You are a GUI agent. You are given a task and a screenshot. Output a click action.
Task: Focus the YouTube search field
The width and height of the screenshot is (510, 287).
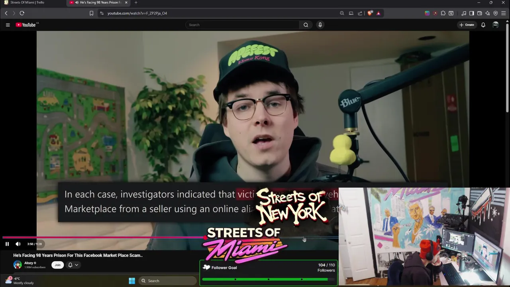(x=242, y=25)
